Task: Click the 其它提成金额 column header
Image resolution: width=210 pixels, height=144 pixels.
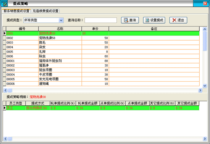Action: click(187, 103)
